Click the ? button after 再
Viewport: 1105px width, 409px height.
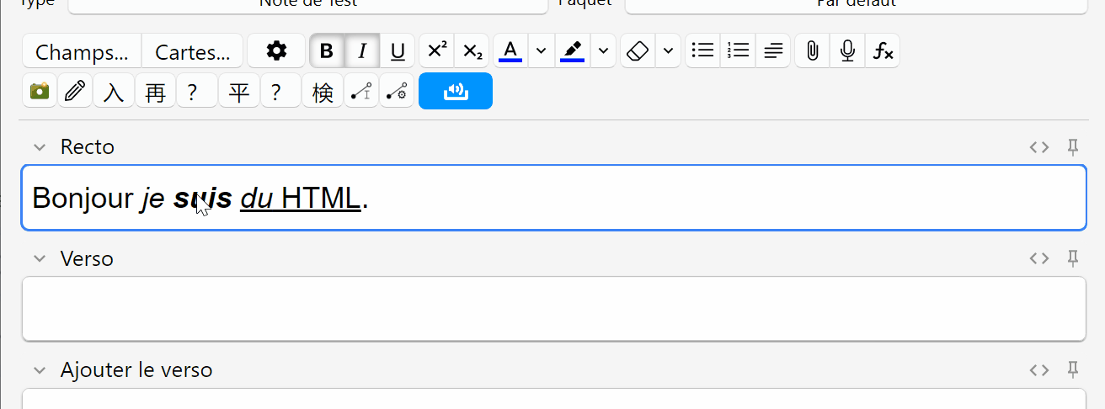tap(197, 91)
